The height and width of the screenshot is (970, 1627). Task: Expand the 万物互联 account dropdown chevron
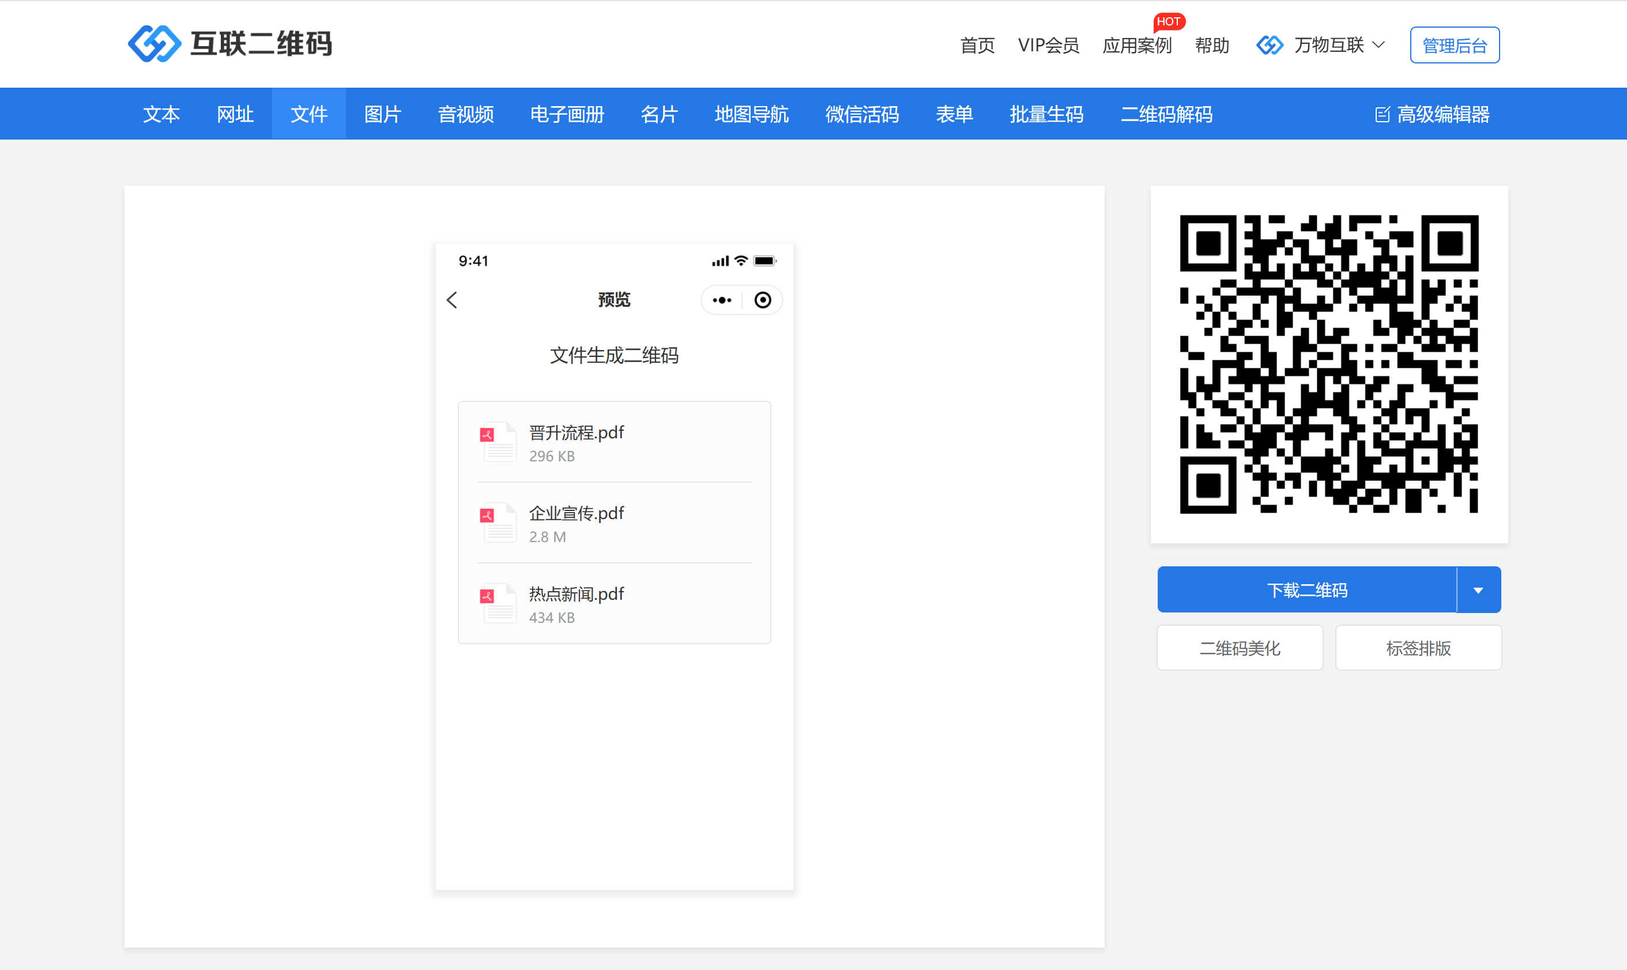(1379, 45)
